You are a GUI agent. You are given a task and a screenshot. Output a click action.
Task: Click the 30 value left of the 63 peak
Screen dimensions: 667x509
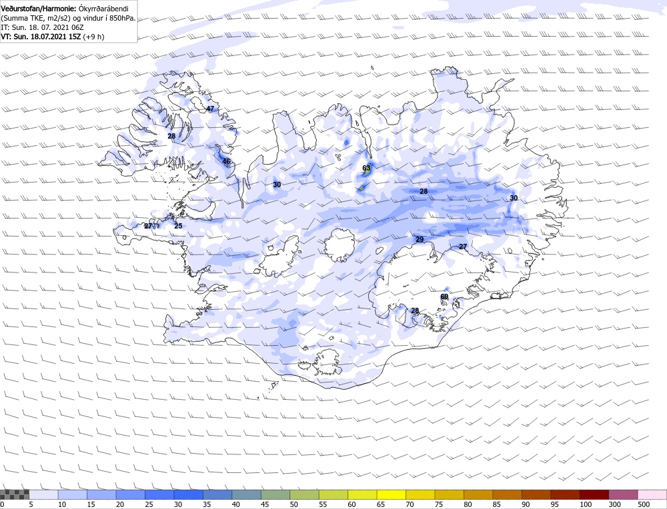coord(277,185)
